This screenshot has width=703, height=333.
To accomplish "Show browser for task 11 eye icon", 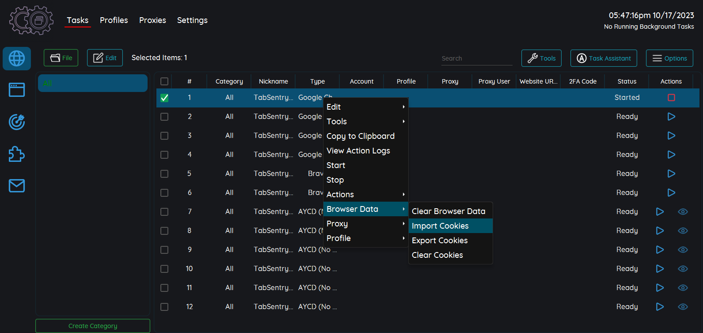I will pyautogui.click(x=683, y=287).
